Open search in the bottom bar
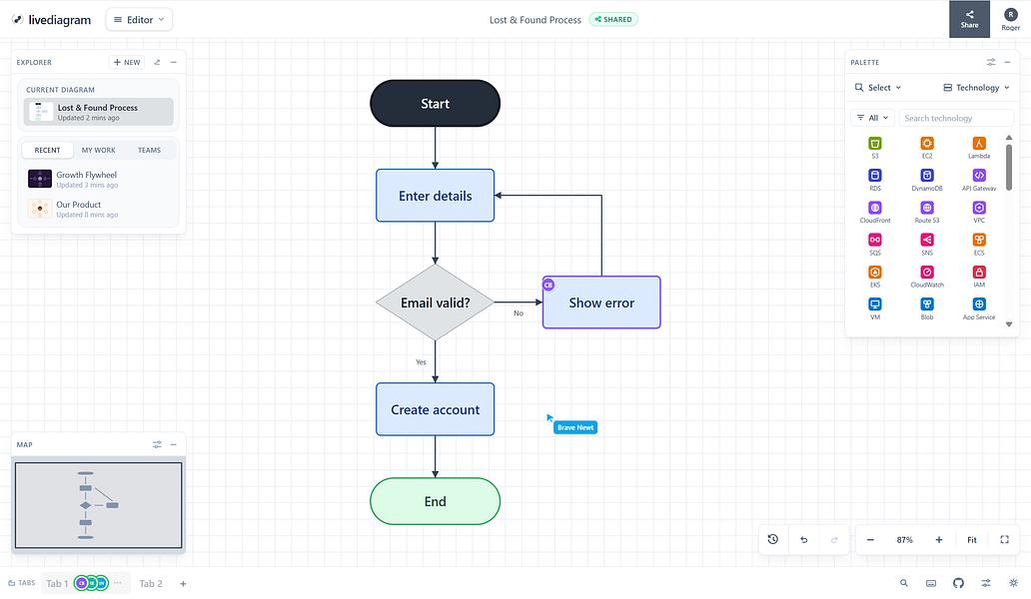The image size is (1031, 599). [904, 583]
